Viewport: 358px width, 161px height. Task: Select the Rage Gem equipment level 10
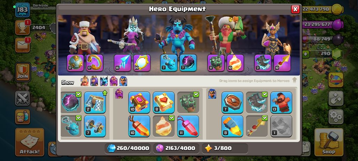coord(139,126)
